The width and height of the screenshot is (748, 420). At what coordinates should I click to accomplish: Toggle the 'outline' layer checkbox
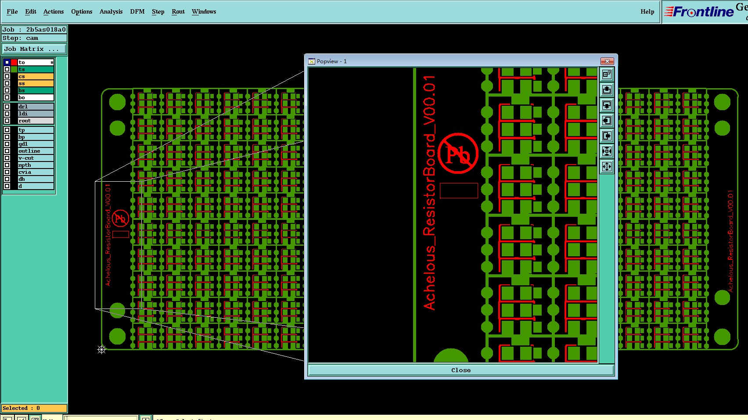click(7, 151)
